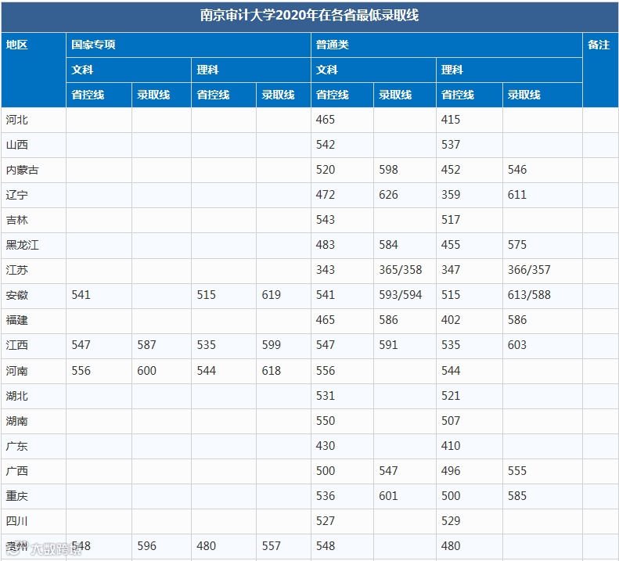Select the 安徽 row label

17,295
